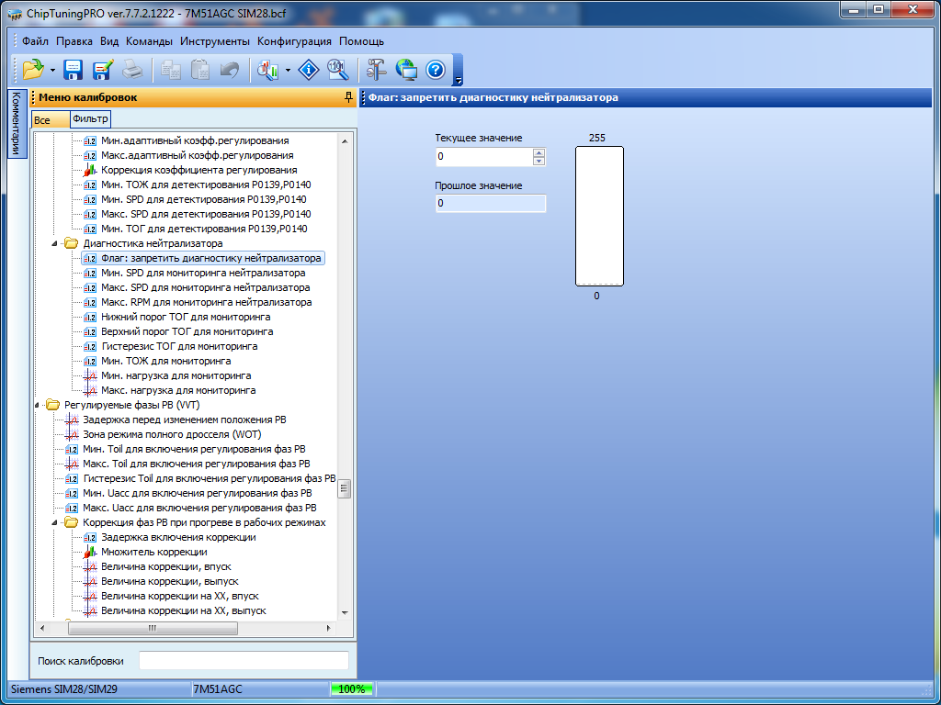
Task: Open the dropdown arrow beside the Open folder icon
Action: pos(53,70)
